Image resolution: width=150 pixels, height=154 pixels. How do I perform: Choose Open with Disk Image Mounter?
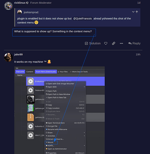(60, 84)
